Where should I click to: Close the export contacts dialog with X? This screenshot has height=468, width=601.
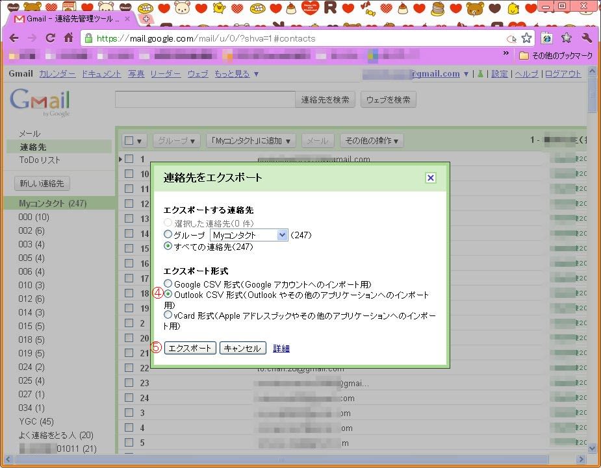[430, 178]
